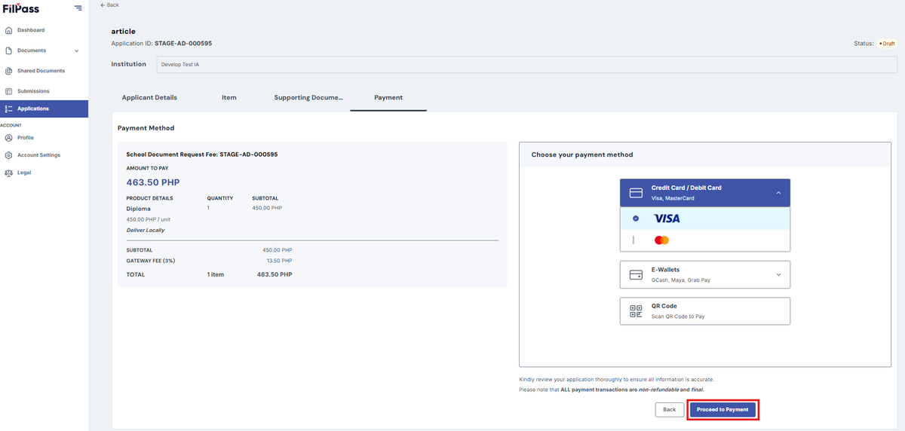Viewport: 905px width, 431px height.
Task: Click the QR Code icon
Action: [x=636, y=310]
